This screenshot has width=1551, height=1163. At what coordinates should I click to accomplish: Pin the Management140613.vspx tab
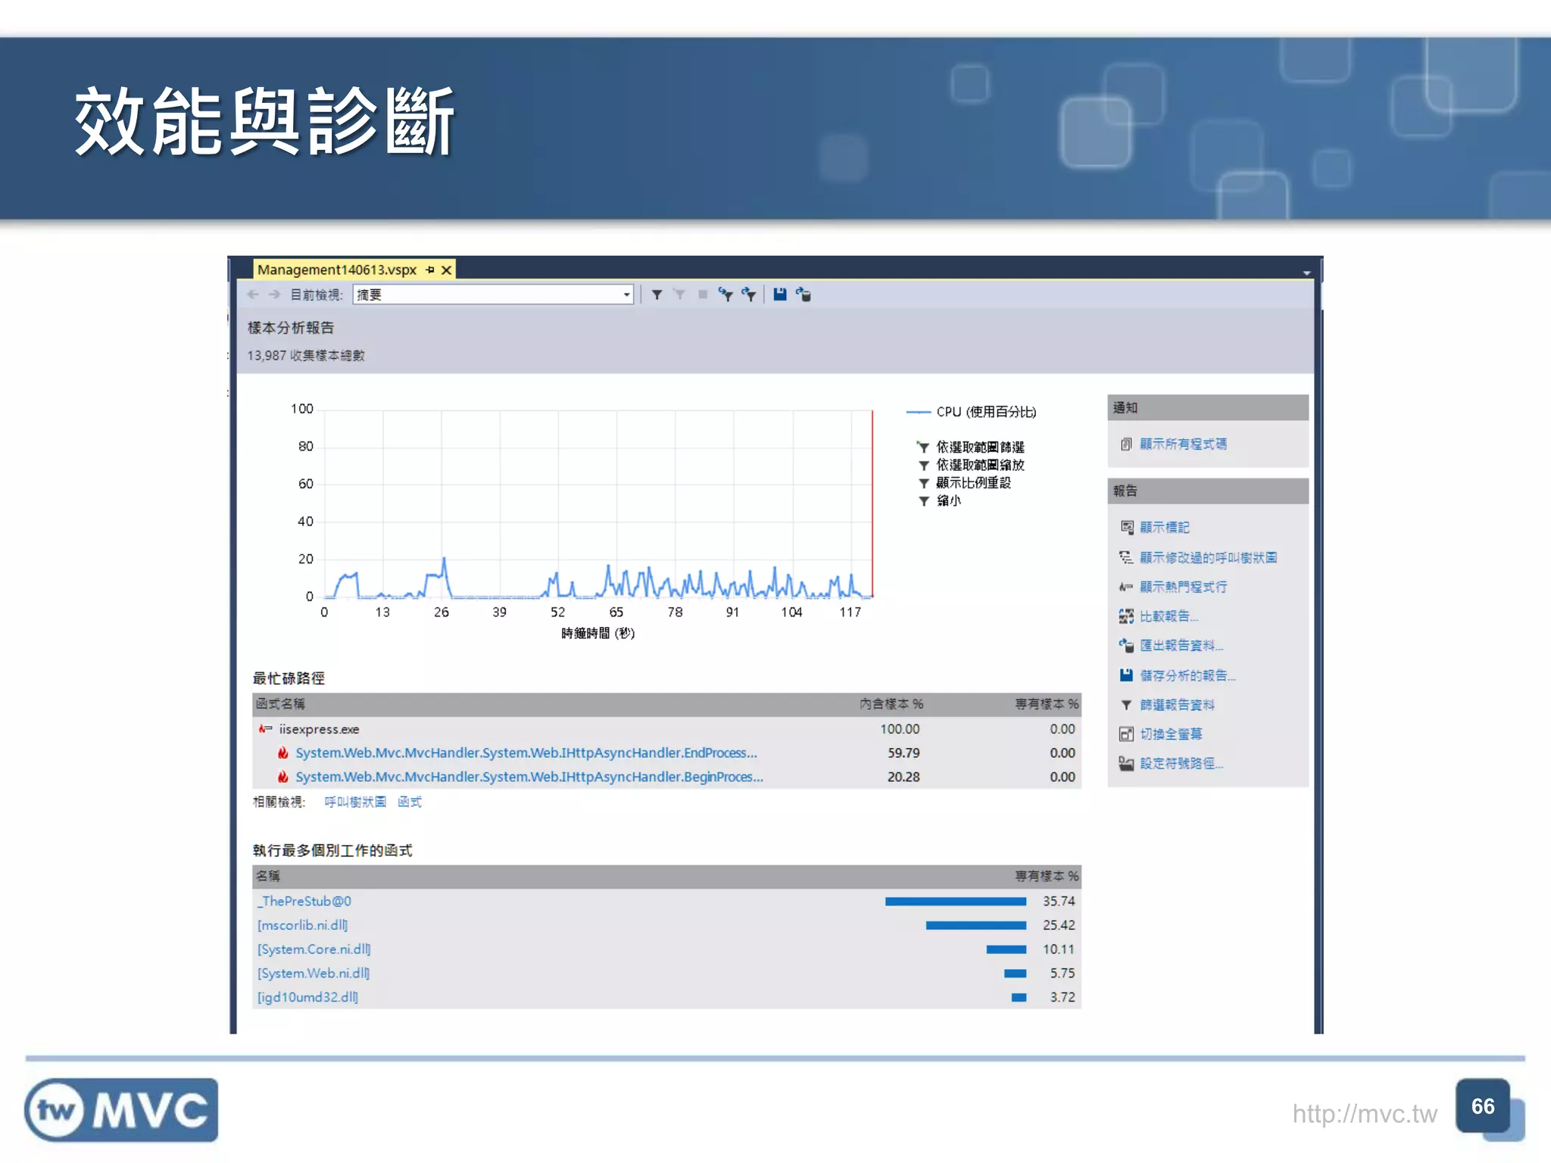(430, 270)
